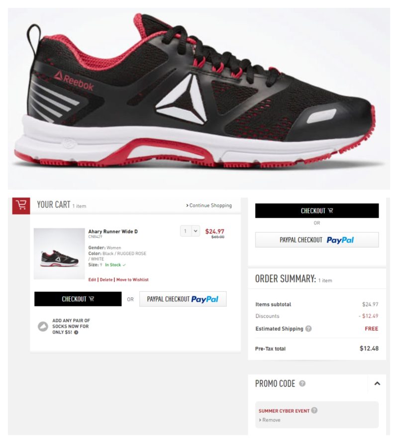Click the PayPal logo in the order sidebar

pyautogui.click(x=340, y=240)
